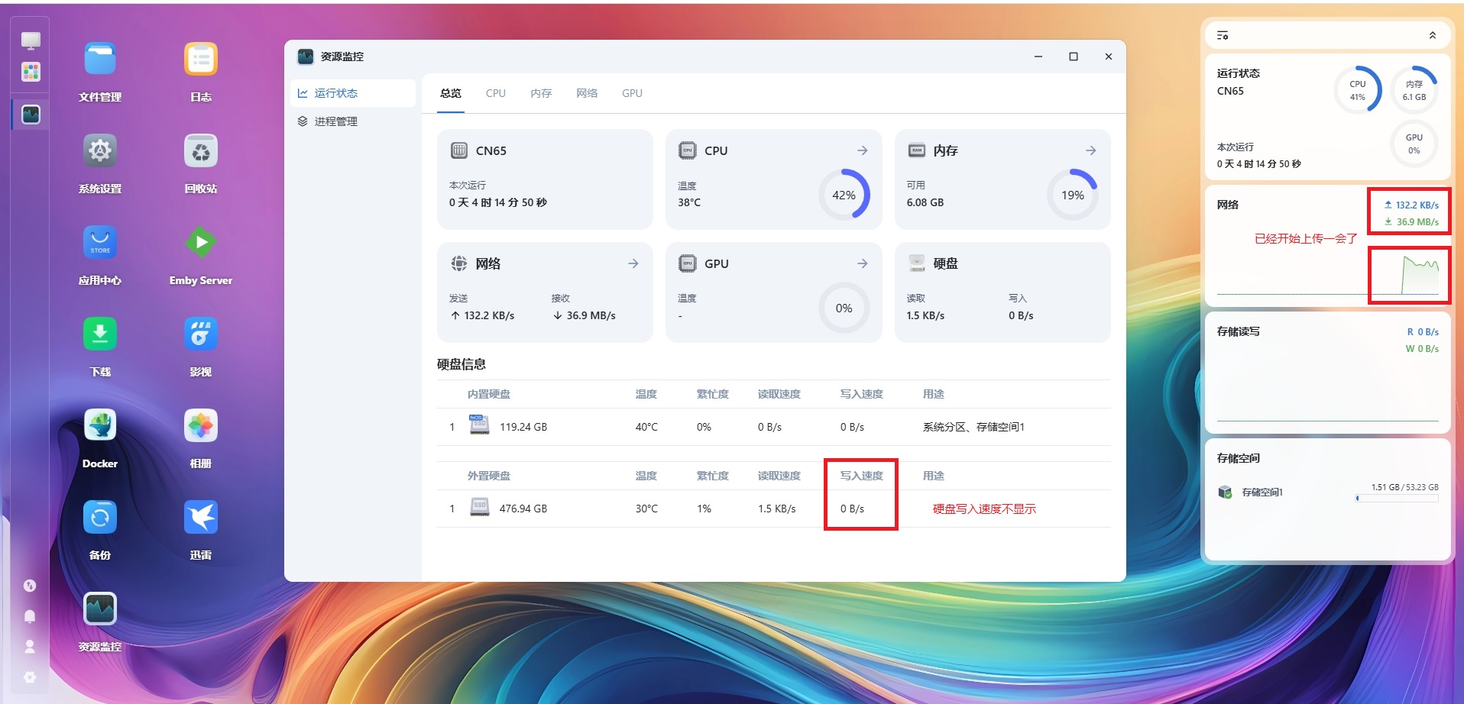The image size is (1464, 704).
Task: Launch the Docker desktop icon
Action: coord(100,426)
